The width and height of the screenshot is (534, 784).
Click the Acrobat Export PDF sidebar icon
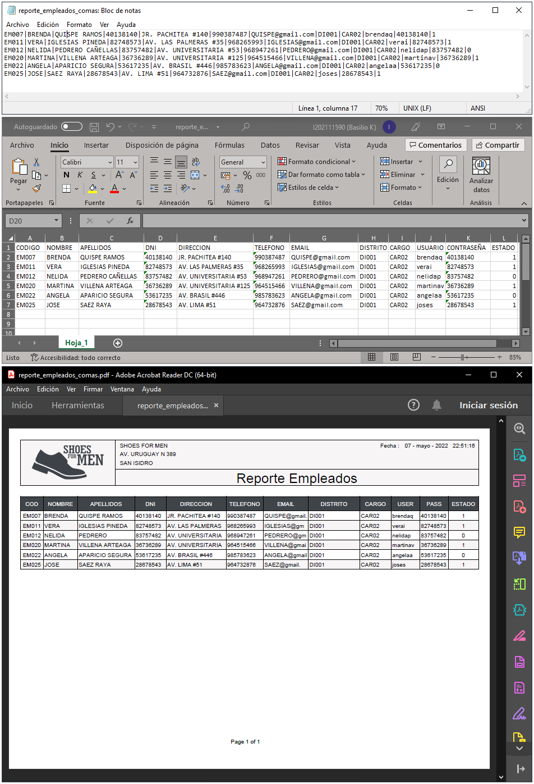click(519, 455)
